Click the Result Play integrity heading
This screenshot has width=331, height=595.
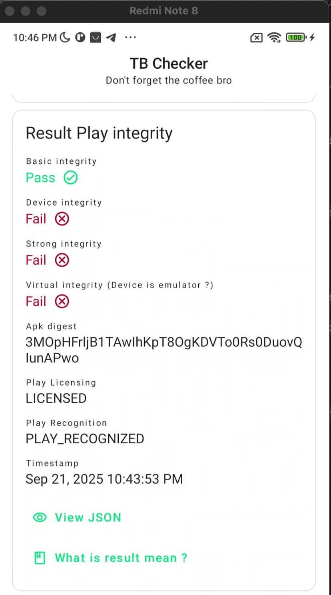point(99,133)
